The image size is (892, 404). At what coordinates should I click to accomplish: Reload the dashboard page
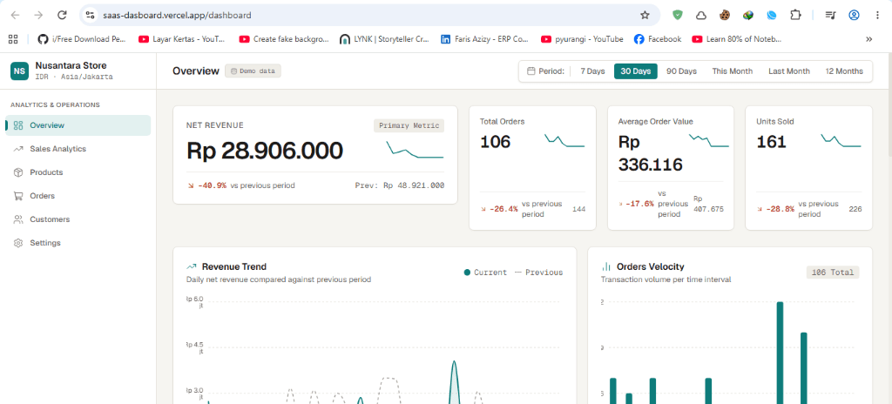click(x=63, y=16)
